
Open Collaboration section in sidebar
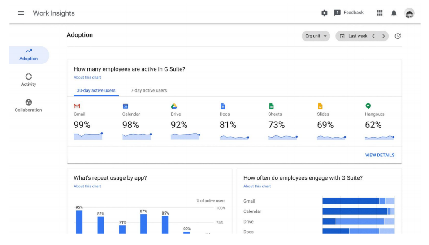(x=28, y=106)
